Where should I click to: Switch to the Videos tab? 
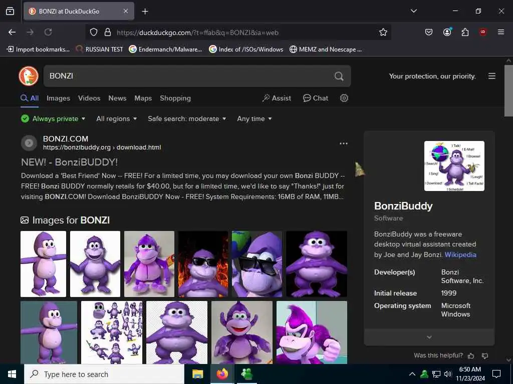pyautogui.click(x=89, y=98)
